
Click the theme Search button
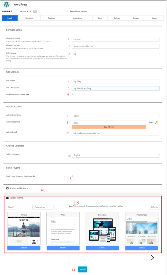[x=11, y=207]
